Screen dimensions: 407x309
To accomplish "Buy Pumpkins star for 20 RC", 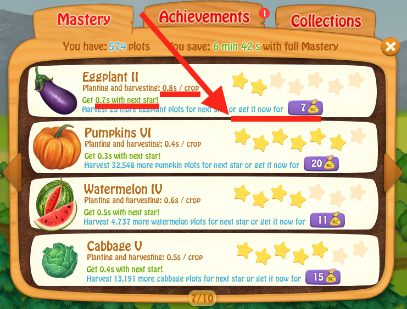I will [321, 163].
